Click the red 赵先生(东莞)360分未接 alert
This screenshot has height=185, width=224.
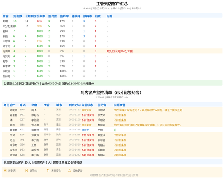tap(120, 51)
